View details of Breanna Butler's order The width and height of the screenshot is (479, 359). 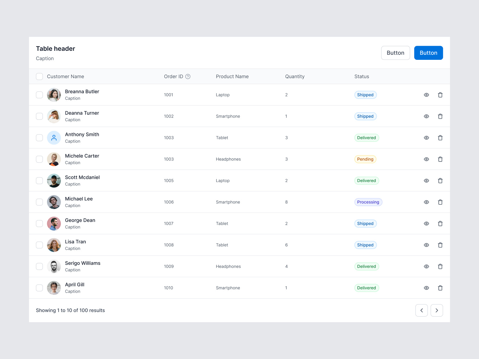pos(426,95)
